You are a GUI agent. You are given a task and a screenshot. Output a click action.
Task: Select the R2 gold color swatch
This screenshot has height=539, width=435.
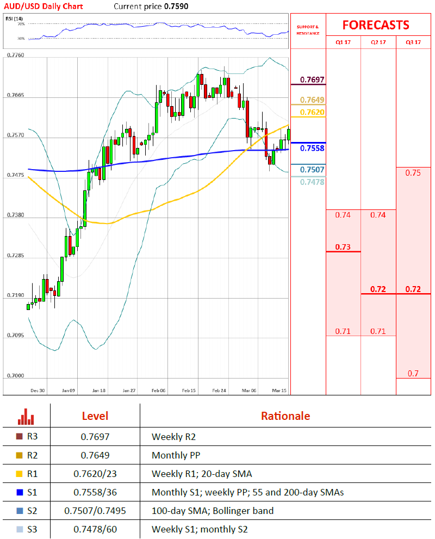coord(20,455)
